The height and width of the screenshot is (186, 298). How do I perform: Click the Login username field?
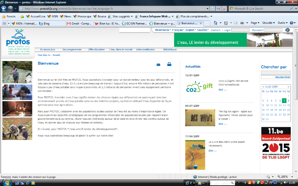(240, 30)
